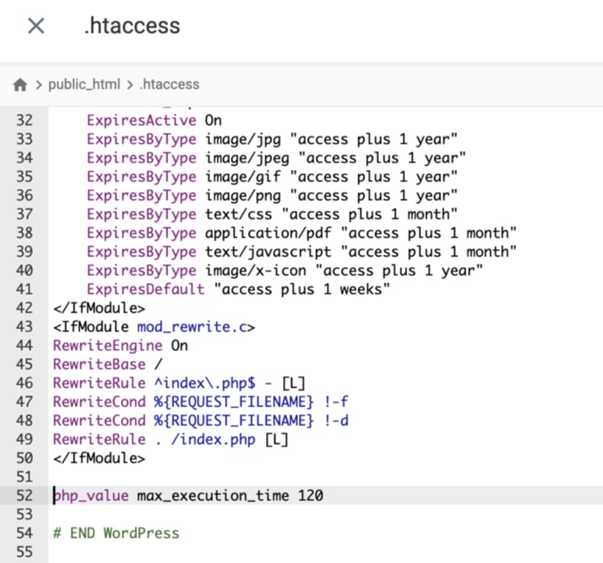Click the home icon in the breadcrumb bar
The image size is (603, 563).
20,84
